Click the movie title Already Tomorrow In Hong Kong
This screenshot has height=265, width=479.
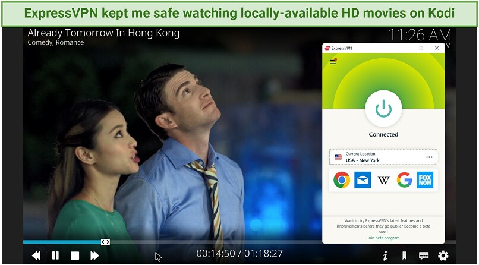[x=103, y=33]
